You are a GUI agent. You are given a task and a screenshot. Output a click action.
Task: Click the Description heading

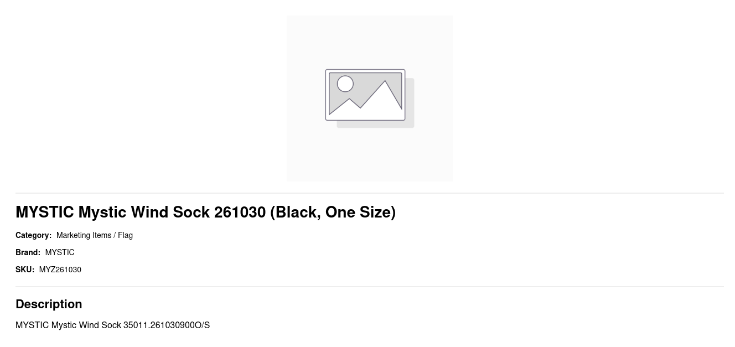49,304
